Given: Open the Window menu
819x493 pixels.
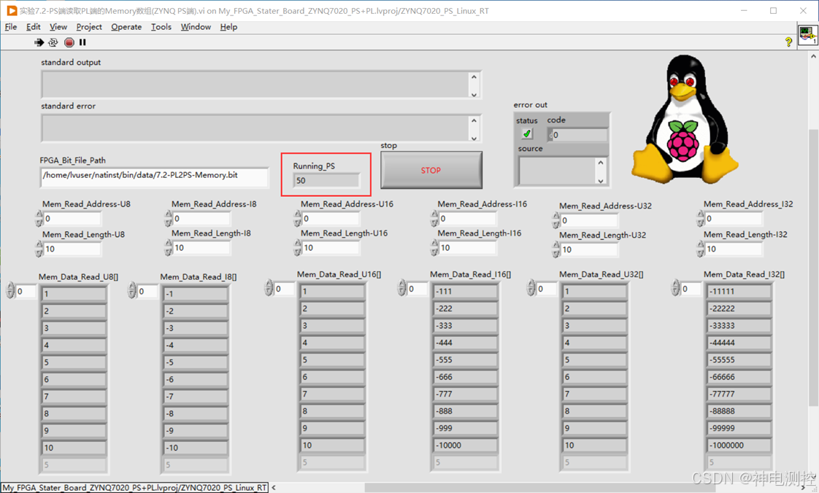Looking at the screenshot, I should [196, 26].
